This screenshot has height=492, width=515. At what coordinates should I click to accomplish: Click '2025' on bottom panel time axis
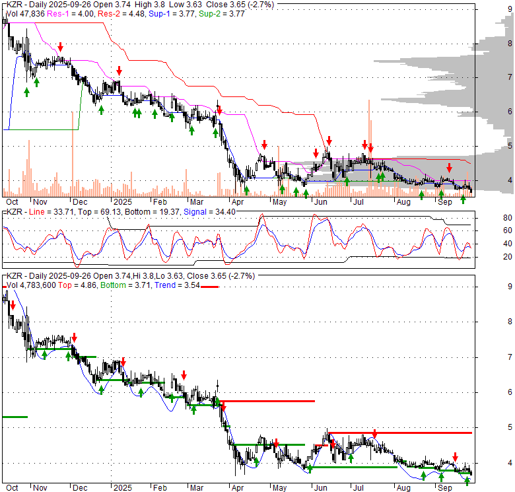pos(123,488)
